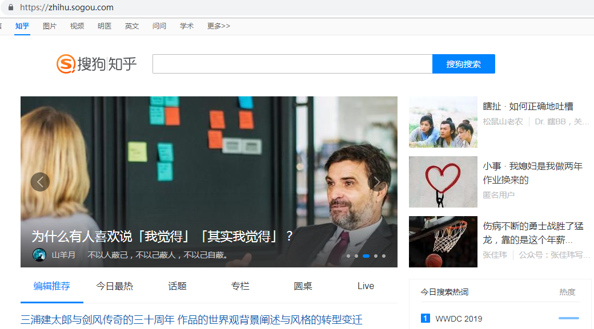
Task: Click the lock icon in address bar
Action: [x=11, y=7]
